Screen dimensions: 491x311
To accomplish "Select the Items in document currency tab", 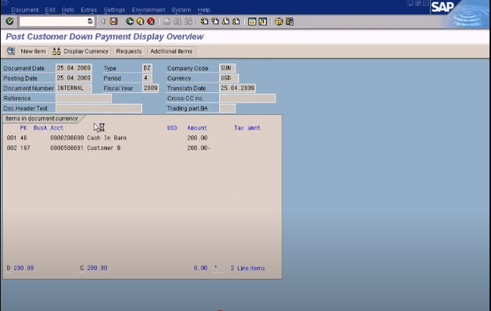I will click(x=42, y=119).
